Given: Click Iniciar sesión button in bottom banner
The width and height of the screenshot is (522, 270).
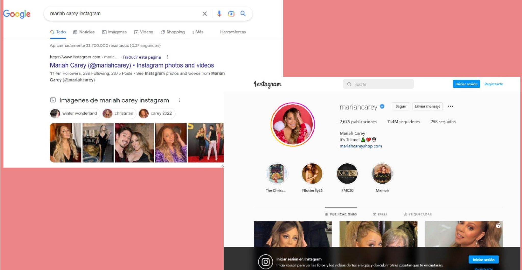Looking at the screenshot, I should 484,260.
